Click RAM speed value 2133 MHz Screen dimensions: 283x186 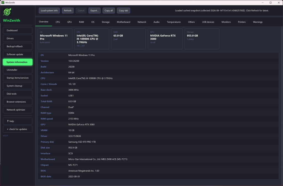point(74,119)
